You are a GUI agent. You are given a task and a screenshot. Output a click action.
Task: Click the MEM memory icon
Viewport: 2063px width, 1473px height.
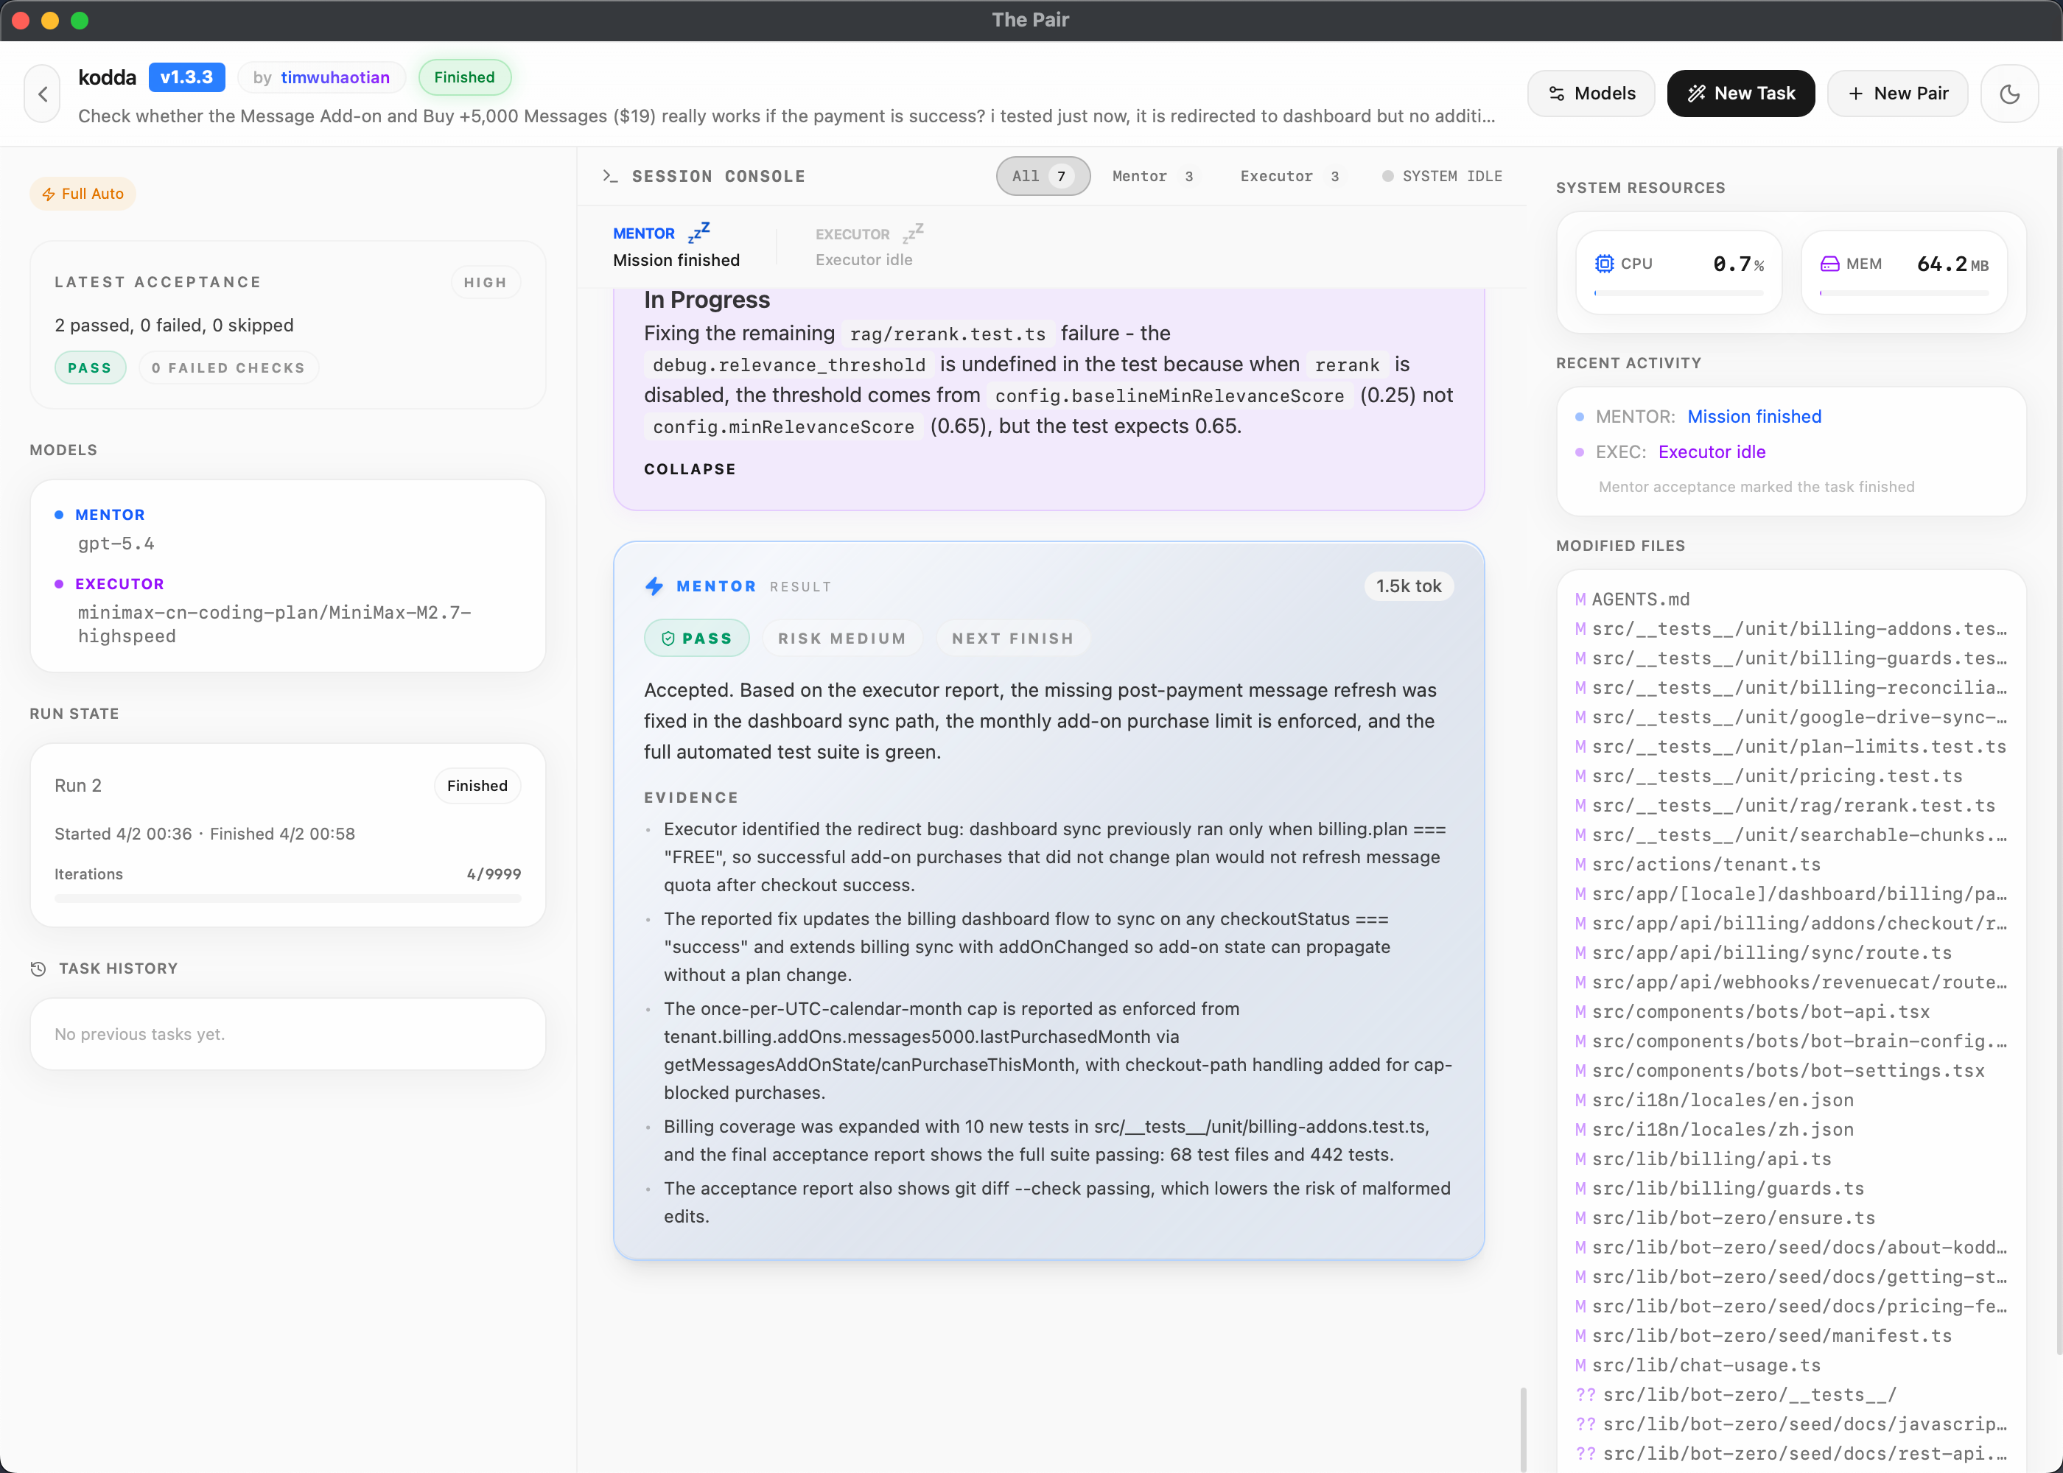point(1830,264)
